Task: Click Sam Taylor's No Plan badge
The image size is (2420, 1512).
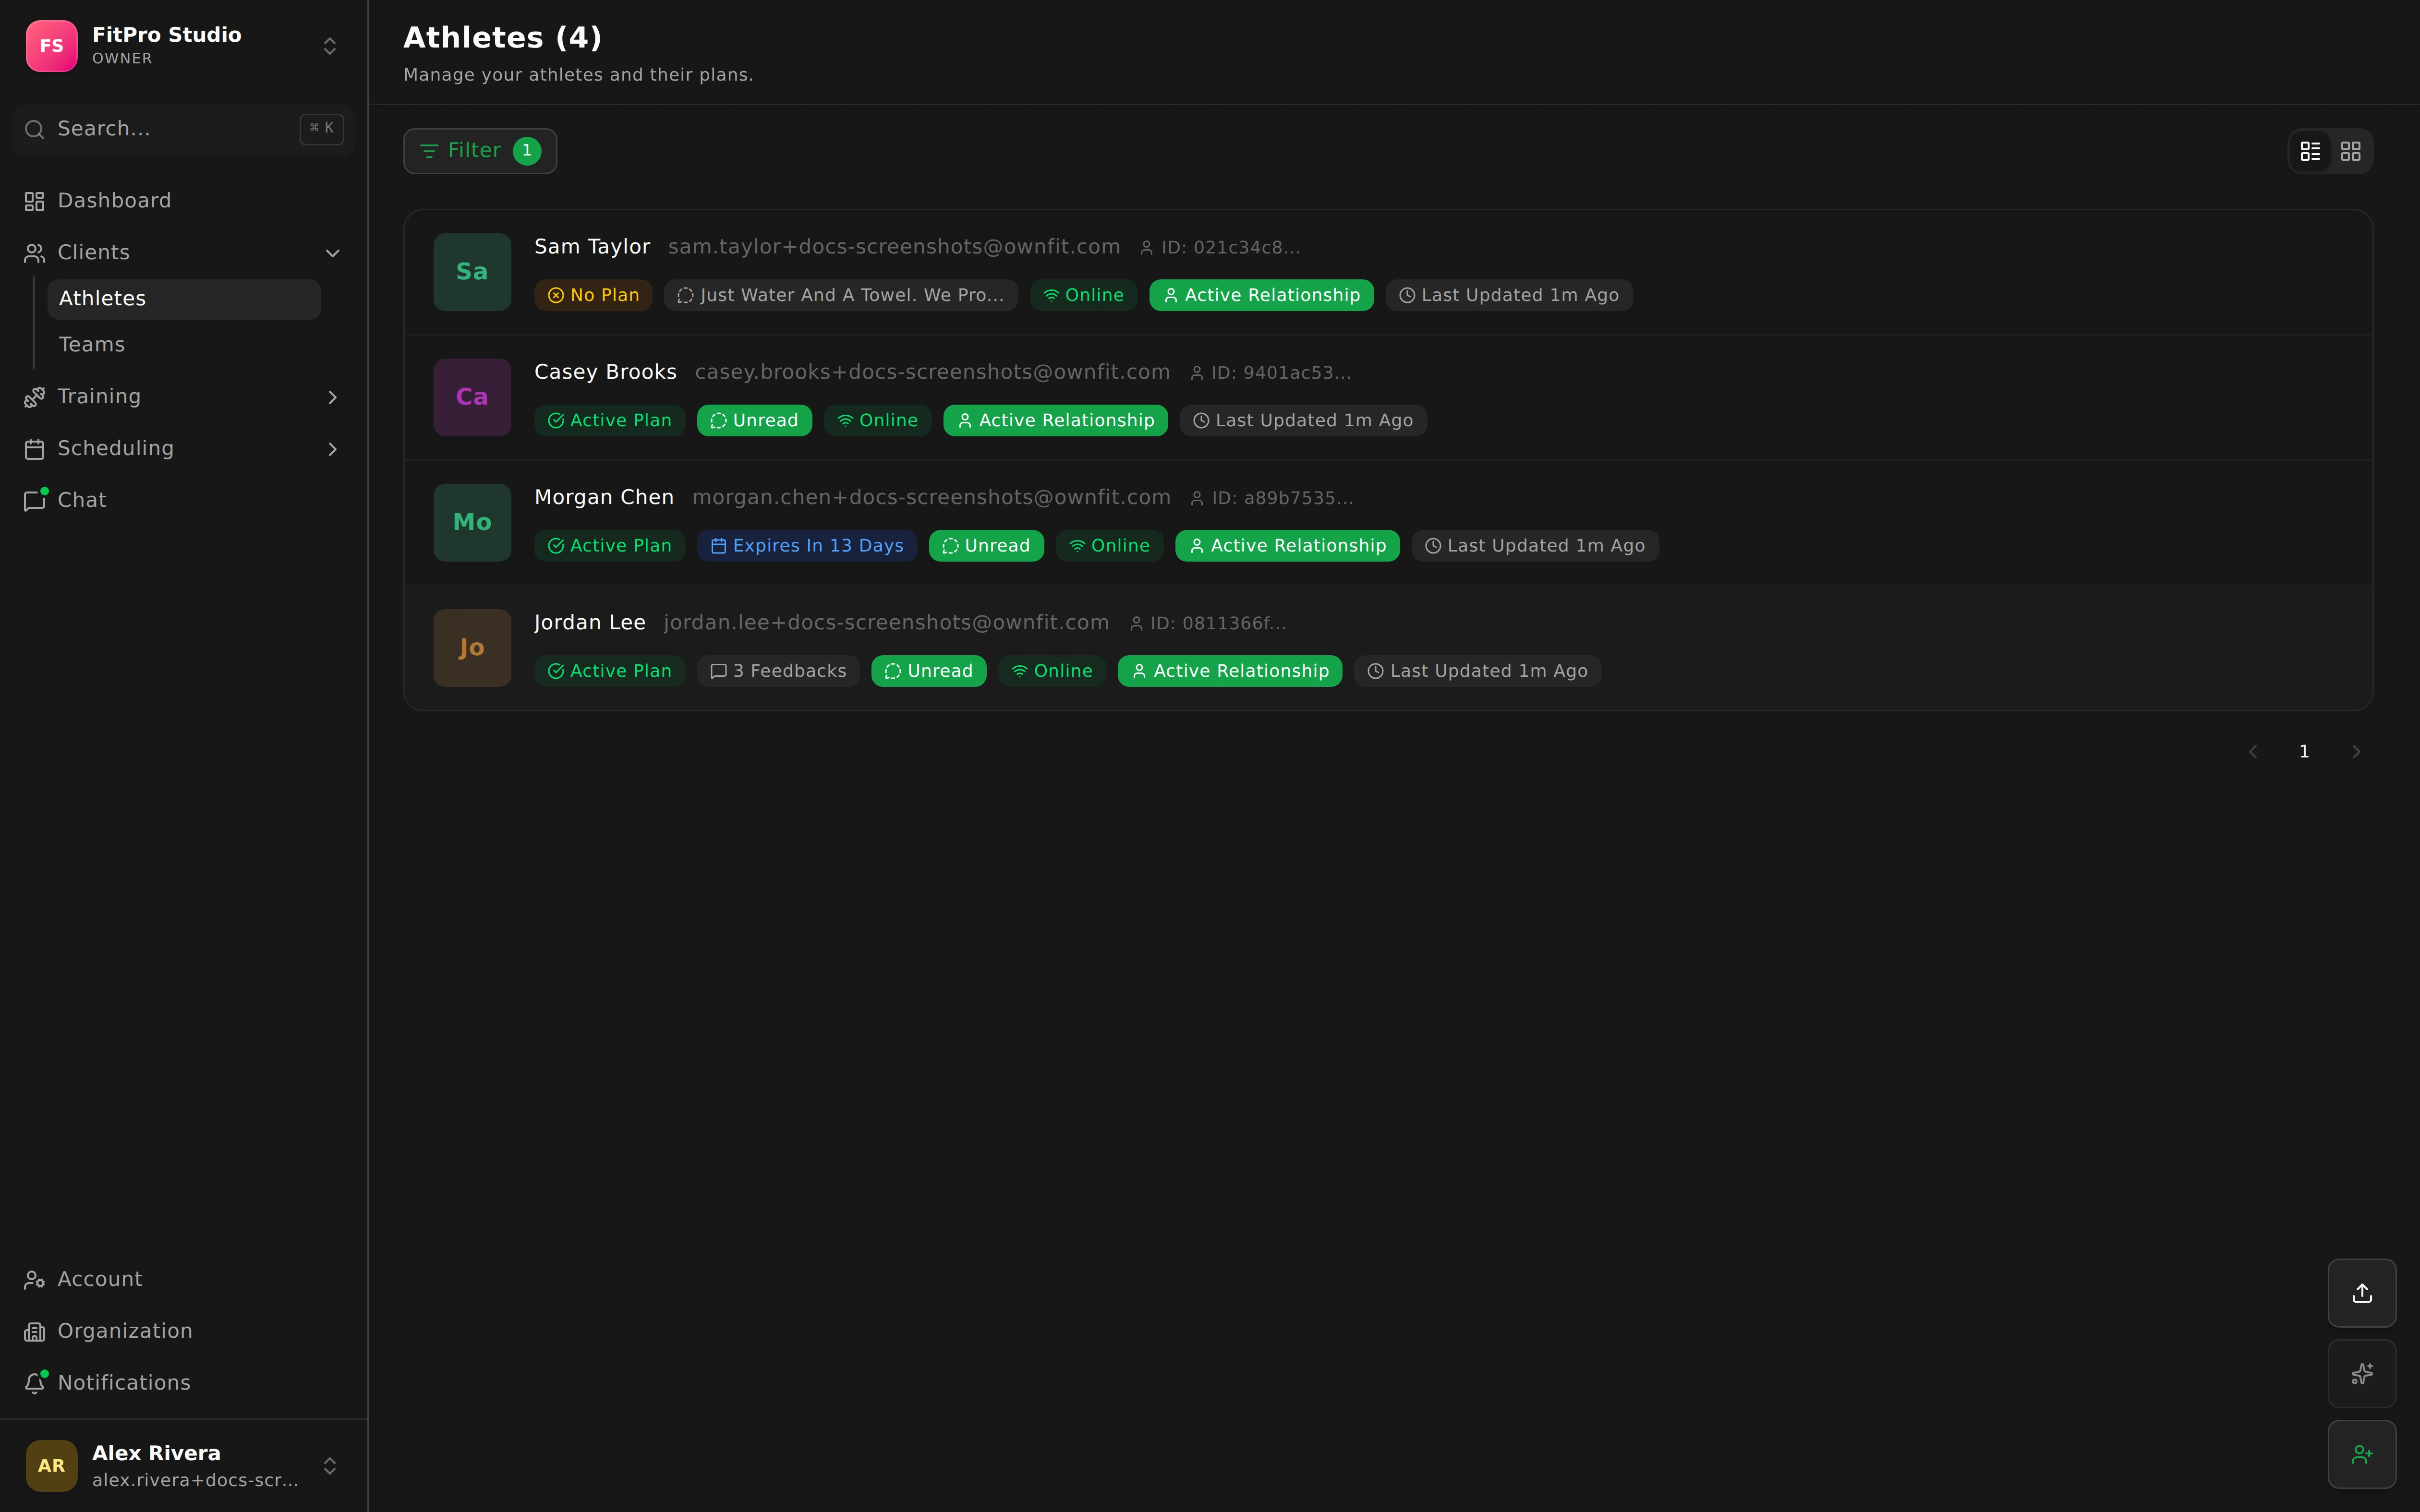Action: 594,295
